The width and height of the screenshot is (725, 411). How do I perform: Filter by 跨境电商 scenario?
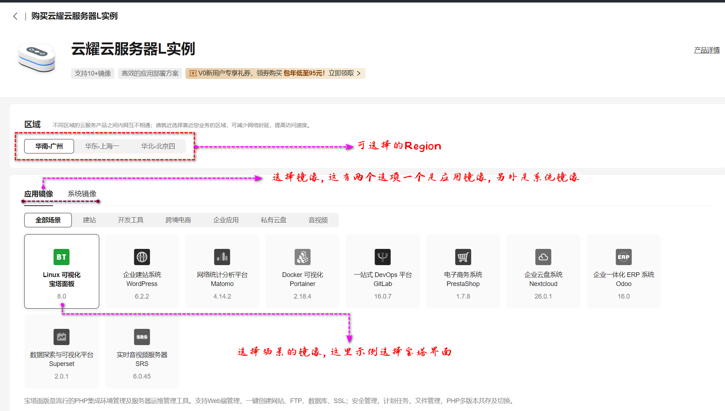coord(178,220)
